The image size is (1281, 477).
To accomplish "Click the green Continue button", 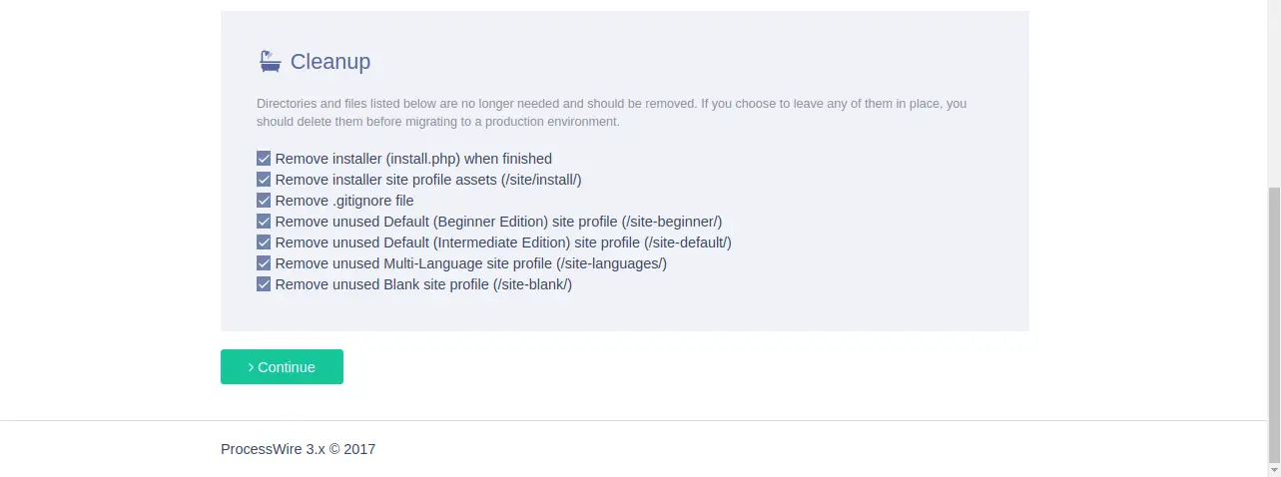I will pyautogui.click(x=282, y=366).
